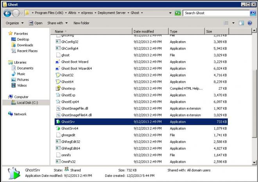Select the GhostExp64 application icon
The height and width of the screenshot is (182, 258).
pos(58,102)
